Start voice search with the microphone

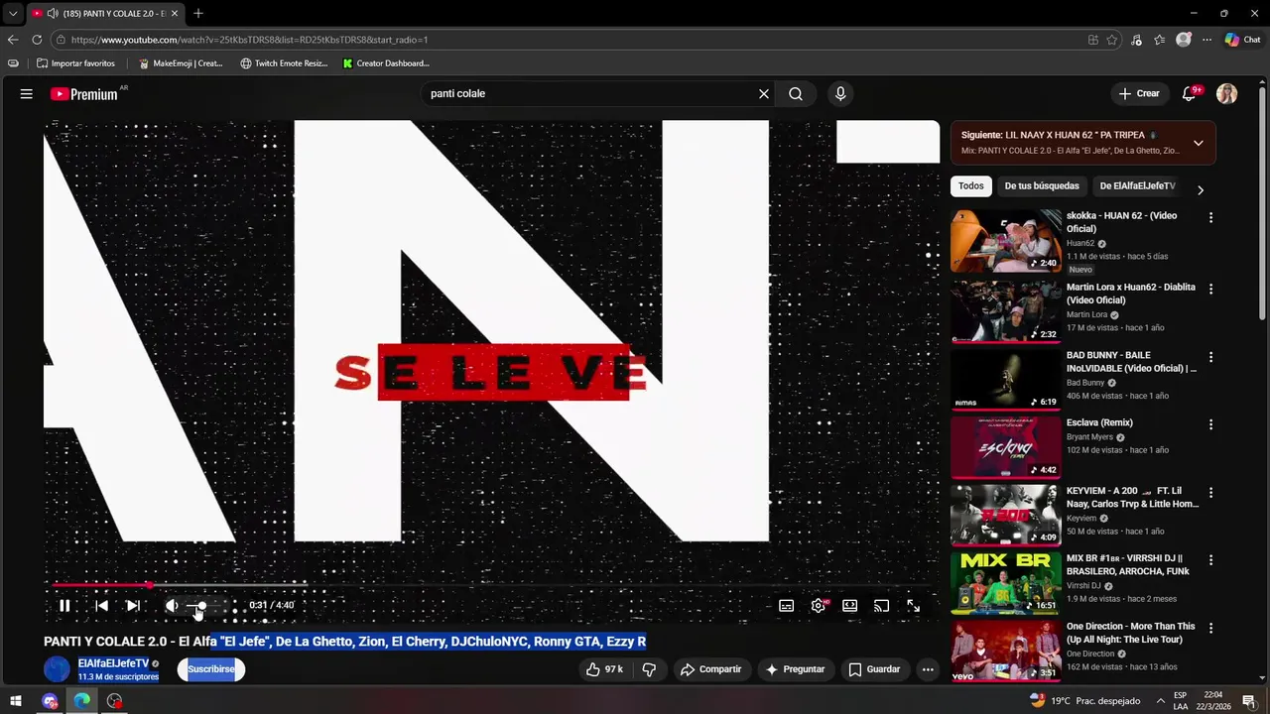pyautogui.click(x=840, y=94)
